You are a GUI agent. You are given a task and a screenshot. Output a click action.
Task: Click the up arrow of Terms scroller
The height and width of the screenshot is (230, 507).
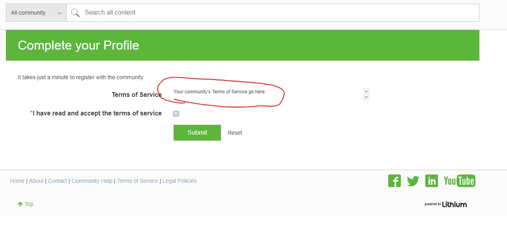coord(366,91)
